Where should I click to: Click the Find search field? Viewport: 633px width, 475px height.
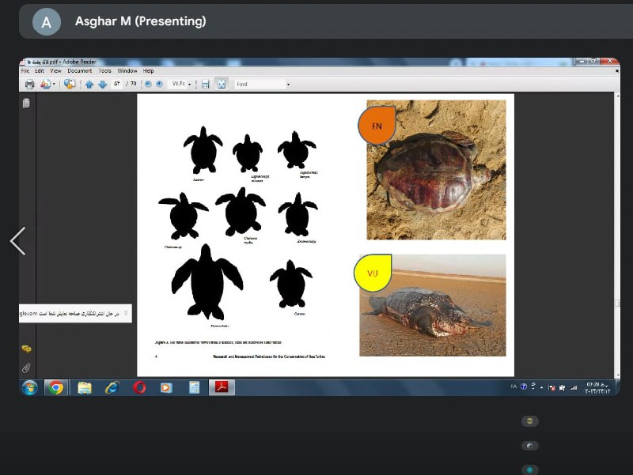[260, 85]
